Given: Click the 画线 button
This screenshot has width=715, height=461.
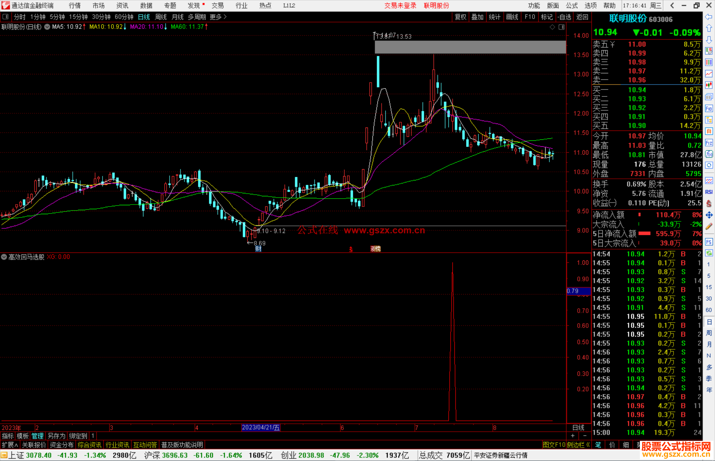Looking at the screenshot, I should 512,17.
